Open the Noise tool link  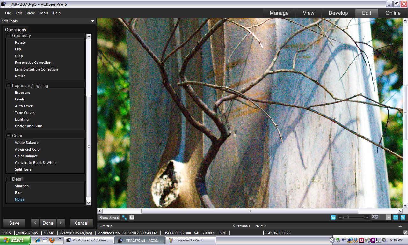coord(19,199)
